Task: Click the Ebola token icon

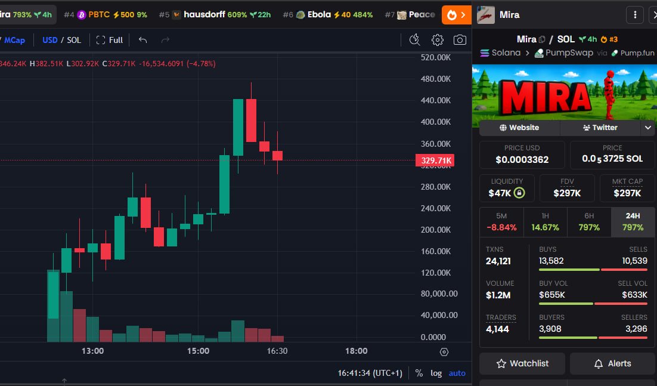Action: pyautogui.click(x=300, y=15)
